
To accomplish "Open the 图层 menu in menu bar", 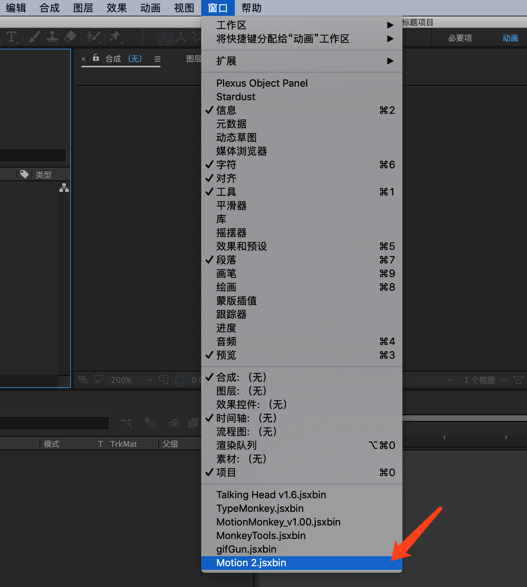I will click(x=83, y=8).
